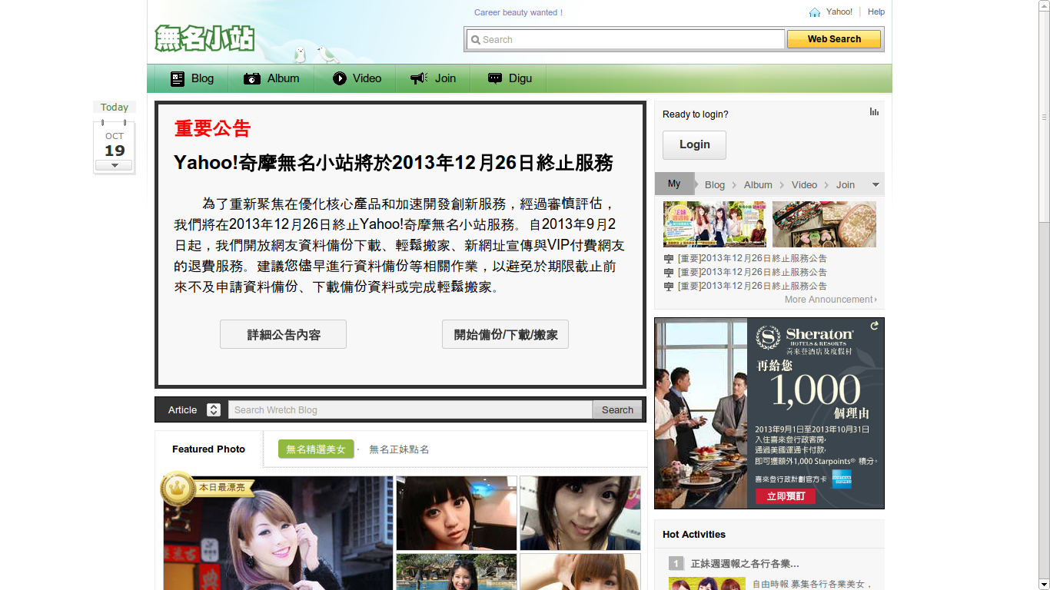Click the number 1 badge in Hot Activities
Screen dimensions: 1050x590
click(x=676, y=564)
